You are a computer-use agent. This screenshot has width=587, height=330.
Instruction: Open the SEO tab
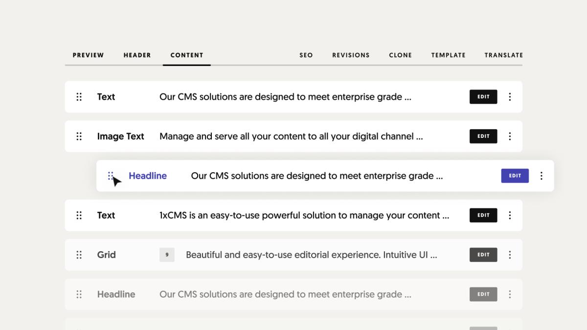coord(306,55)
